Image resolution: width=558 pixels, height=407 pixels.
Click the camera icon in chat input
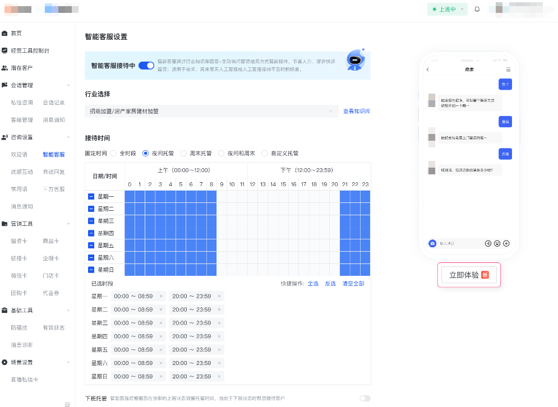pos(432,243)
